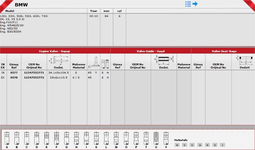Select valve stem type M icon
255x150 pixels.
click(x=116, y=138)
